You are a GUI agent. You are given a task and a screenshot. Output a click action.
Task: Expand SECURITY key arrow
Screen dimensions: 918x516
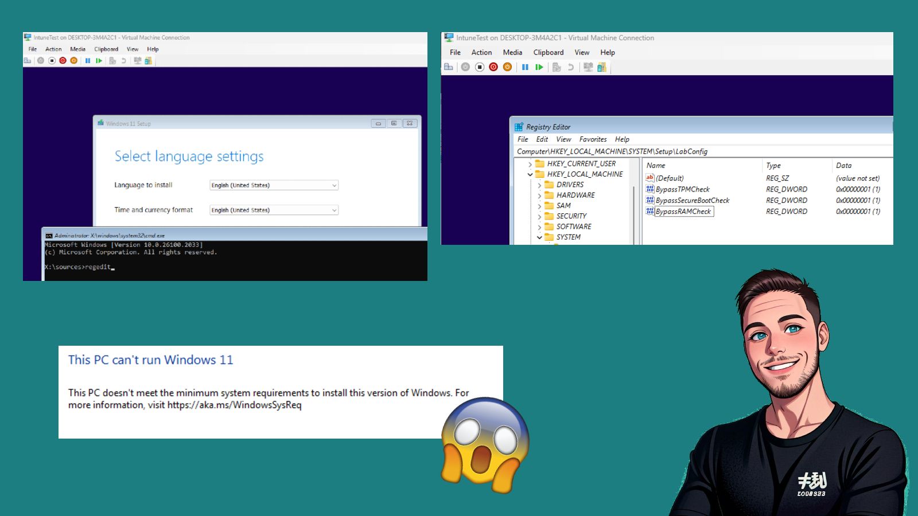(539, 217)
